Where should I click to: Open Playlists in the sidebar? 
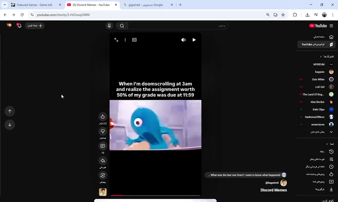pos(317,159)
